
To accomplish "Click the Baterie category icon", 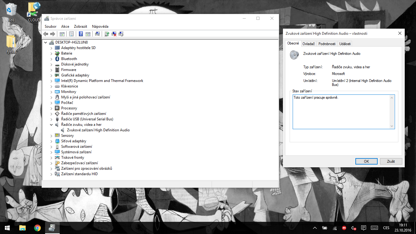I will [x=57, y=53].
